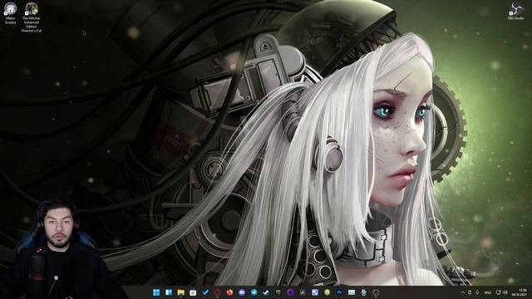The image size is (532, 299).
Task: Show hidden system tray icons
Action: point(463,292)
